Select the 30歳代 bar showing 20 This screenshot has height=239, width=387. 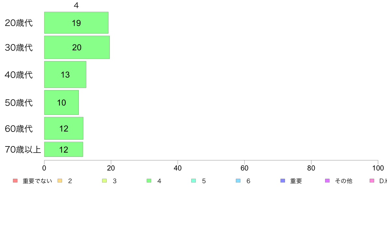[x=77, y=47]
